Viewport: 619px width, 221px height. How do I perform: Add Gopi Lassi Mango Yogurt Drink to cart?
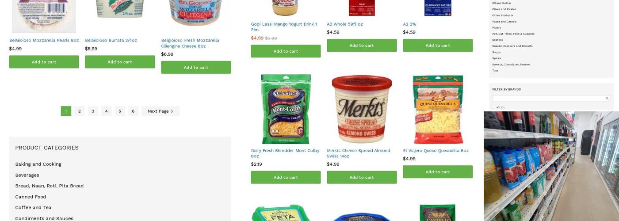click(286, 51)
